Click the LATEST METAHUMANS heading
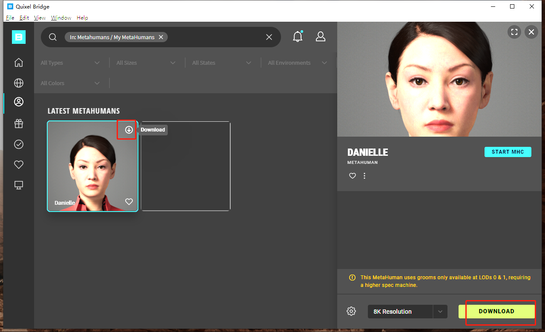Screen dimensions: 545x332 [x=83, y=111]
